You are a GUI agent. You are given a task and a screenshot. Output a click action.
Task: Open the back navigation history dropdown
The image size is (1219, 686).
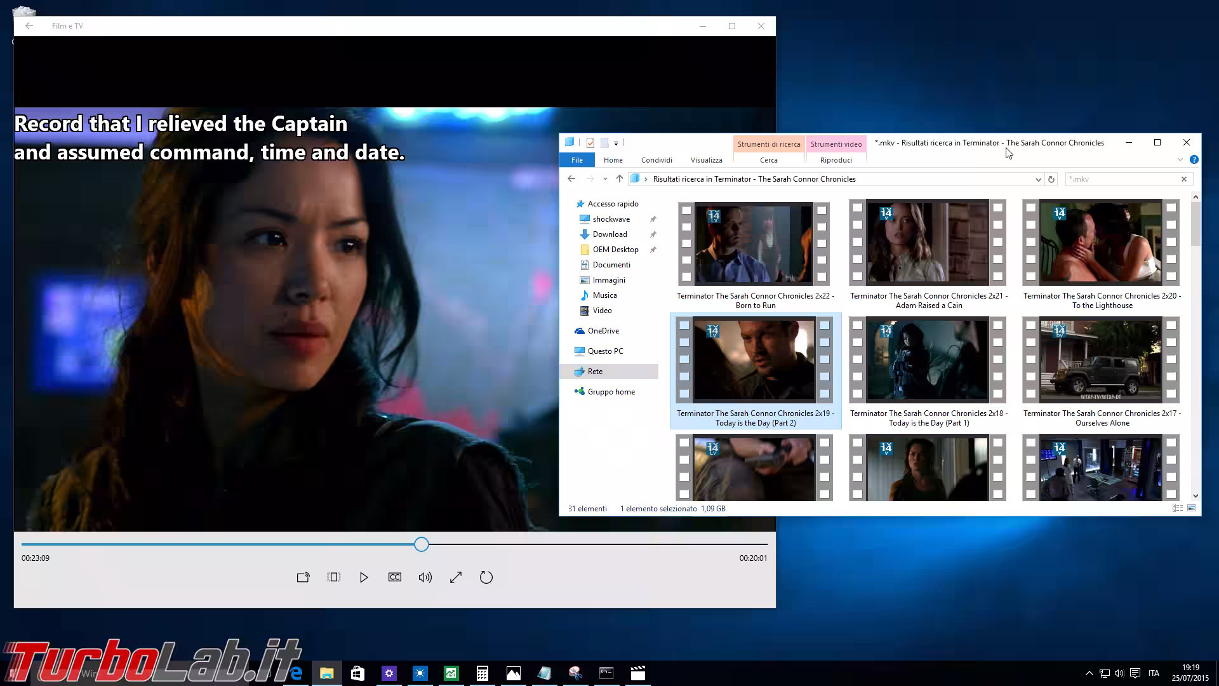pos(605,179)
